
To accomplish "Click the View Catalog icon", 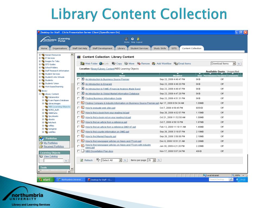I will pyautogui.click(x=41, y=156).
